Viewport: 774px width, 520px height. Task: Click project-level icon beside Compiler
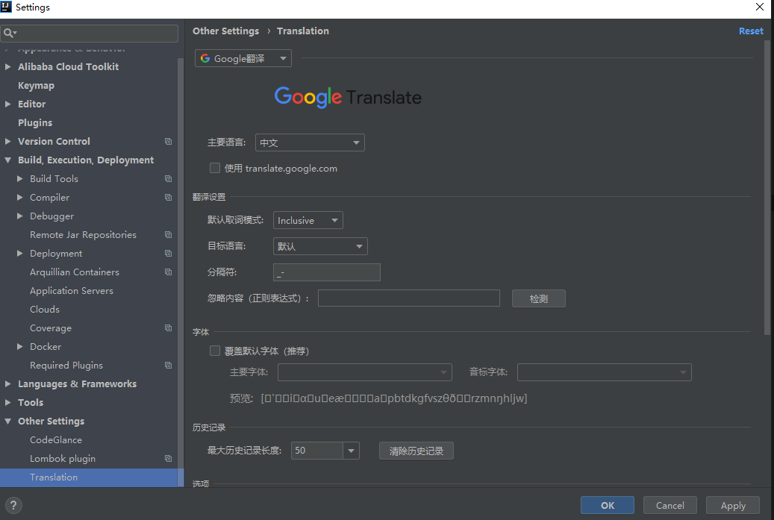pyautogui.click(x=169, y=198)
